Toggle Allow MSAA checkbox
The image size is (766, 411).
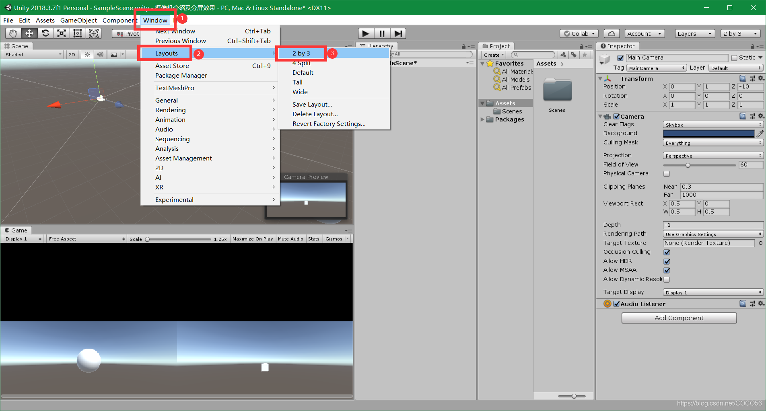[x=667, y=270]
